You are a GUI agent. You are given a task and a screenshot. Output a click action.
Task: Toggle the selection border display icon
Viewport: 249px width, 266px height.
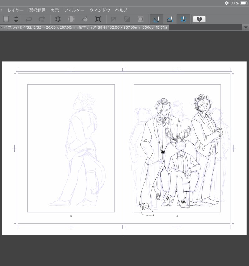pos(141,19)
